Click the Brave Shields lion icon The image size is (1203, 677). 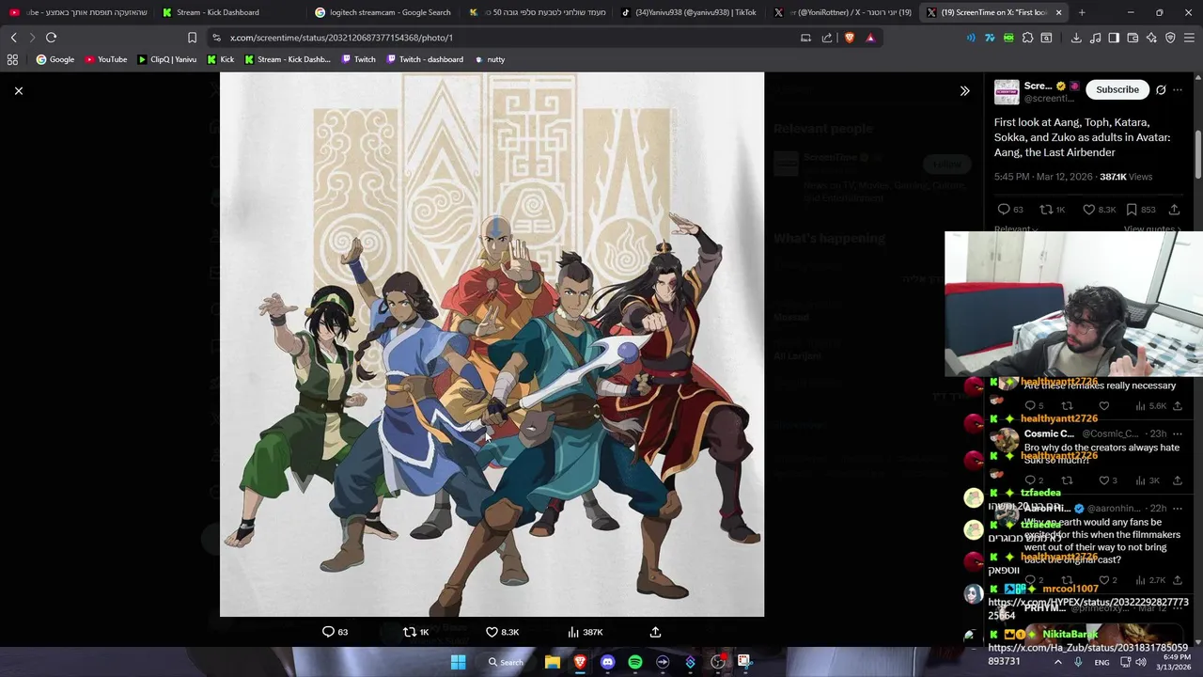[x=850, y=38]
